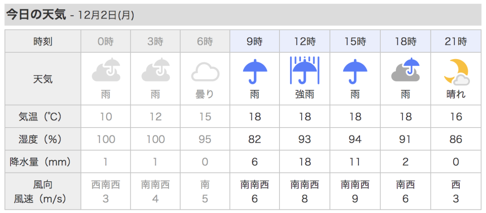Select the 12時 column header
The height and width of the screenshot is (213, 486).
[x=305, y=41]
